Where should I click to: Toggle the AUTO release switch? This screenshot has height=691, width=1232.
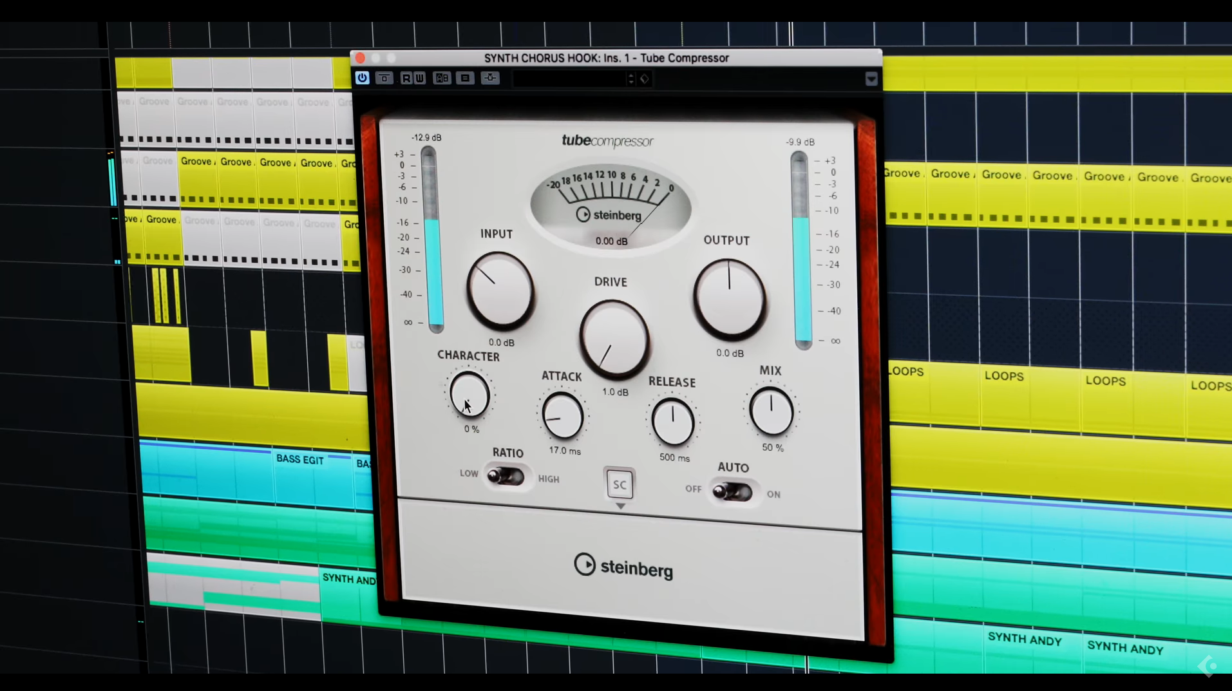coord(732,492)
